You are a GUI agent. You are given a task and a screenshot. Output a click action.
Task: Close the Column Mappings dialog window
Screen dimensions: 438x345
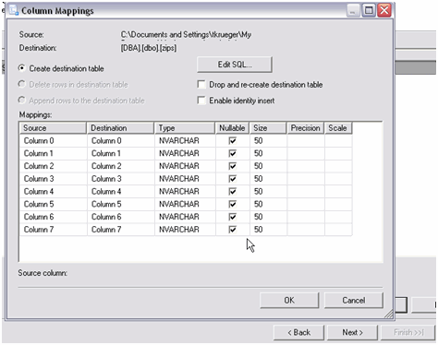[384, 10]
